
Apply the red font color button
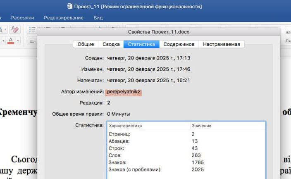point(10,41)
